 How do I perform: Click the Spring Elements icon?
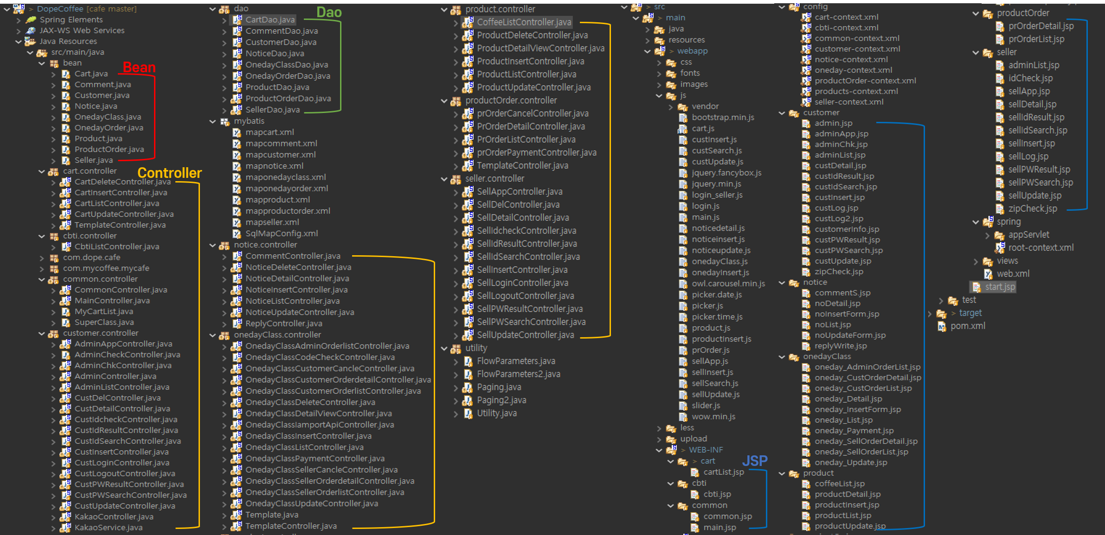(31, 20)
